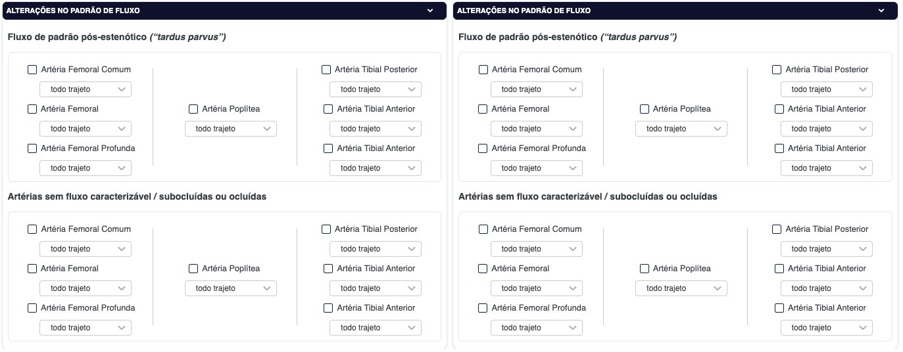The width and height of the screenshot is (903, 352).
Task: Select Artéria Femoral checkbox in left sem fluxo group
Action: pos(32,269)
